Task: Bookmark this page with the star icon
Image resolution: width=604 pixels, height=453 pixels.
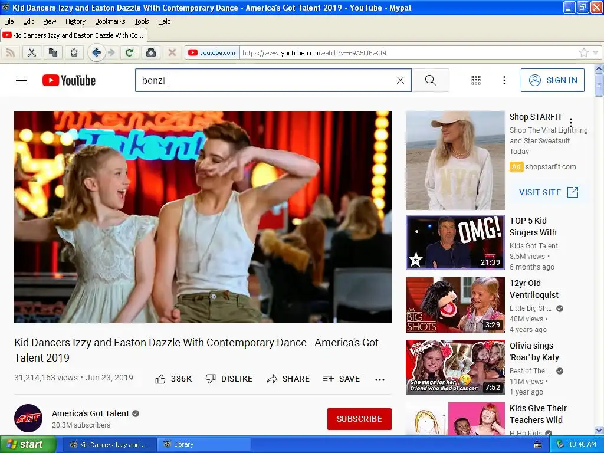Action: point(583,52)
